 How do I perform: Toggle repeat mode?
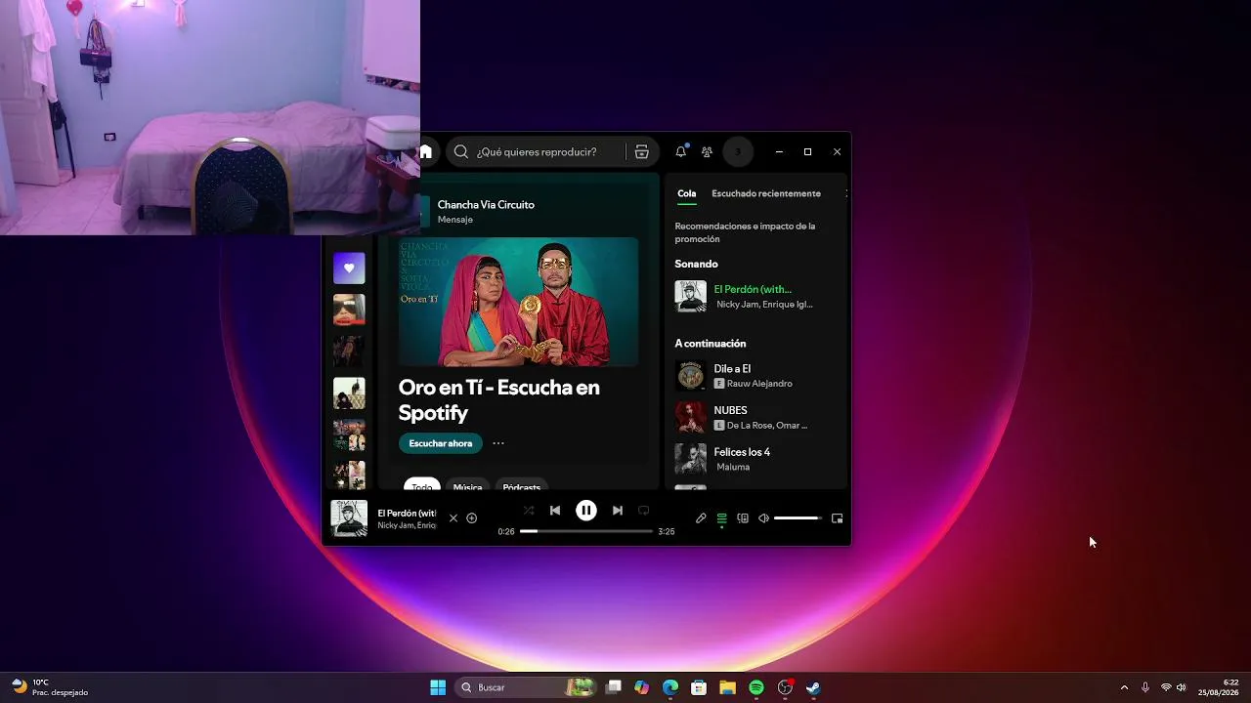point(644,510)
